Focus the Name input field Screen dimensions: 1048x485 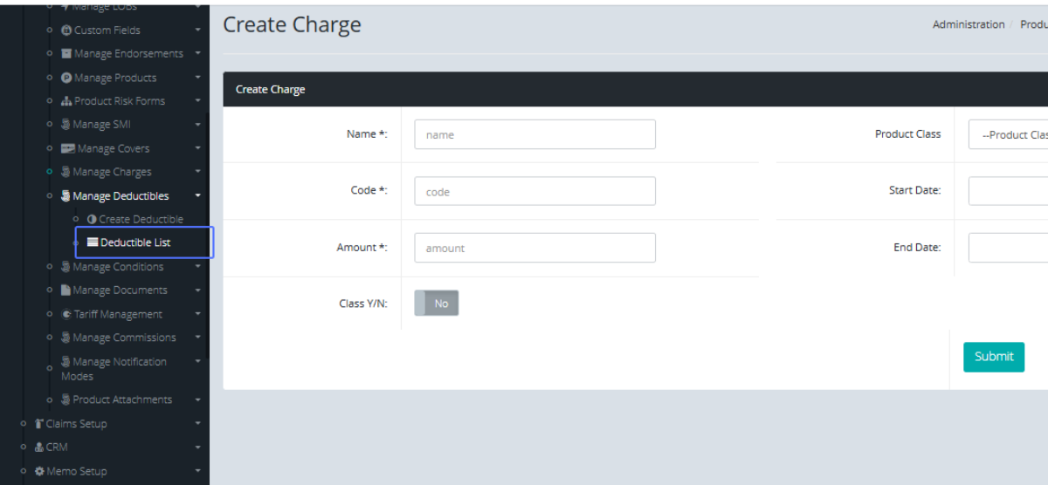pyautogui.click(x=534, y=135)
